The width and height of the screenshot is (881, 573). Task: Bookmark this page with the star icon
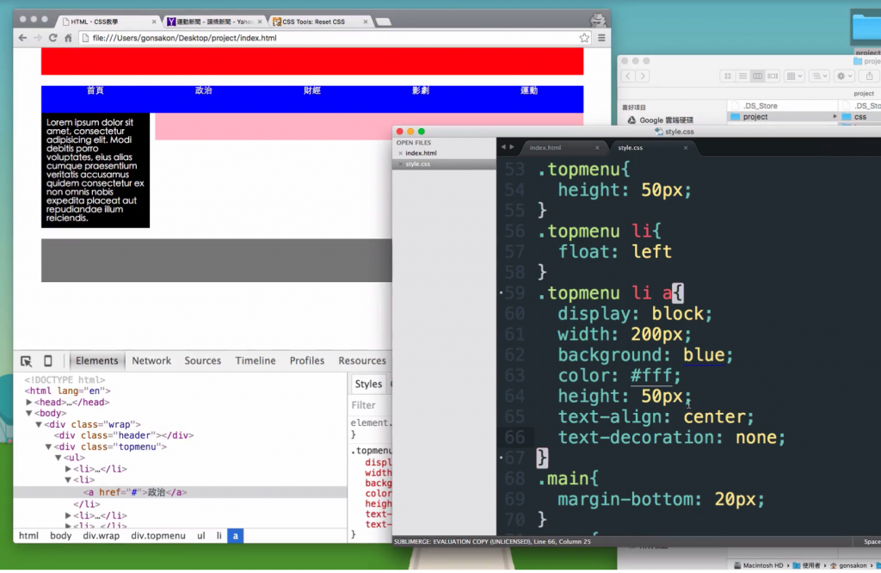coord(584,38)
